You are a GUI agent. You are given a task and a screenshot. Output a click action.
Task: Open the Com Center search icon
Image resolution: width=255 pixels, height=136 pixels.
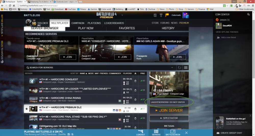248,14
